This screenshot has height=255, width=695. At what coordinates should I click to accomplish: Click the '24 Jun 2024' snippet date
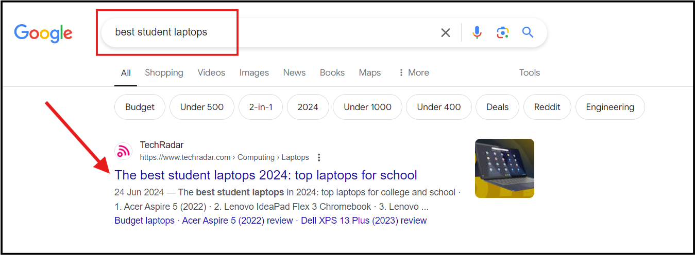point(139,192)
